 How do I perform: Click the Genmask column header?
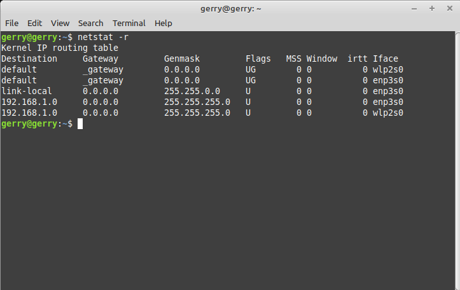point(182,59)
